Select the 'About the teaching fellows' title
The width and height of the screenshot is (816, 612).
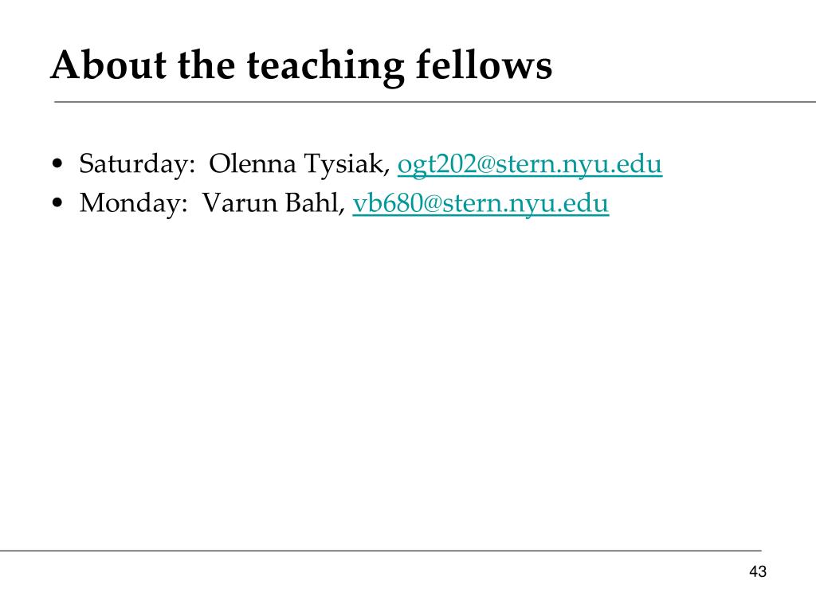coord(301,65)
